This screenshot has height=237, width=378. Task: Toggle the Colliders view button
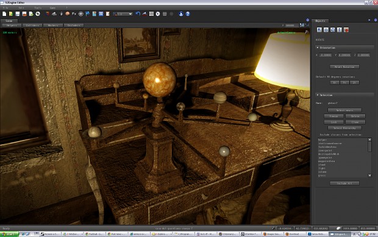coord(32,25)
